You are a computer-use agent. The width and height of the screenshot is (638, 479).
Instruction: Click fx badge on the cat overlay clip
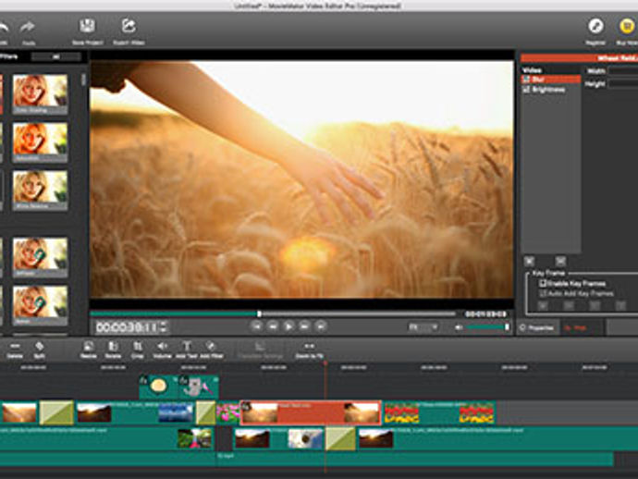click(x=183, y=380)
